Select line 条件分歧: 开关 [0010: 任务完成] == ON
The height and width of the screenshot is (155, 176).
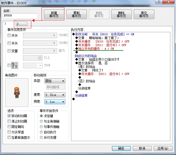pyautogui.click(x=103, y=34)
